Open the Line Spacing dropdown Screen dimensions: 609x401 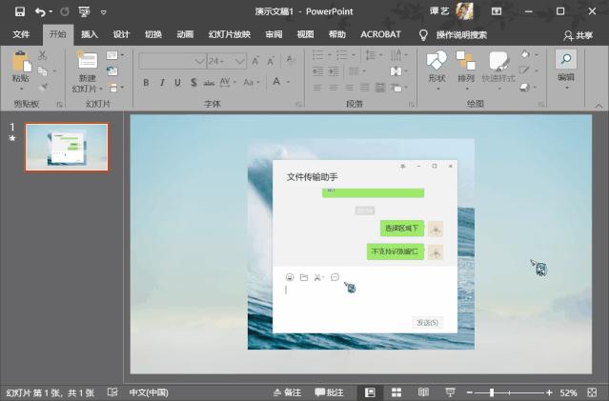(x=374, y=54)
